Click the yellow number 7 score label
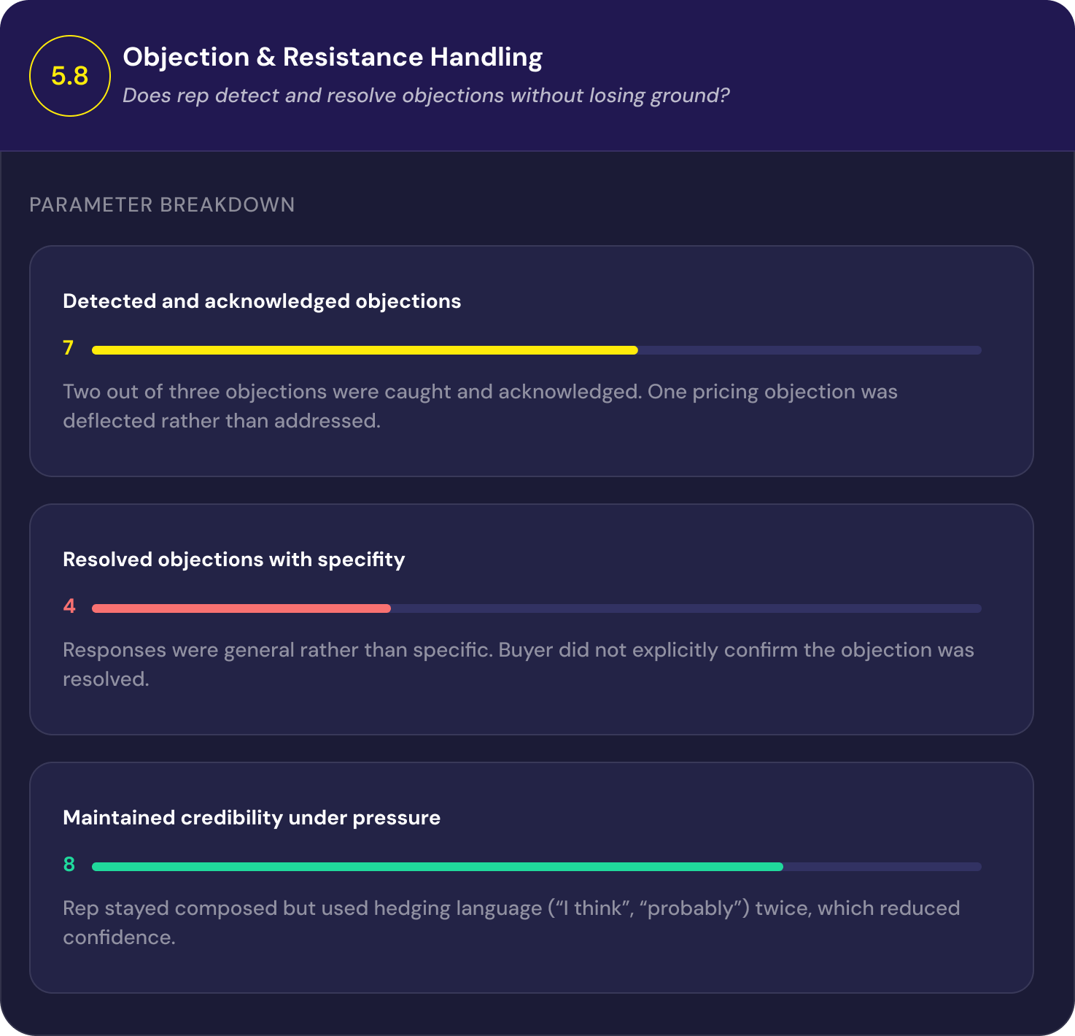This screenshot has height=1036, width=1075. (69, 349)
